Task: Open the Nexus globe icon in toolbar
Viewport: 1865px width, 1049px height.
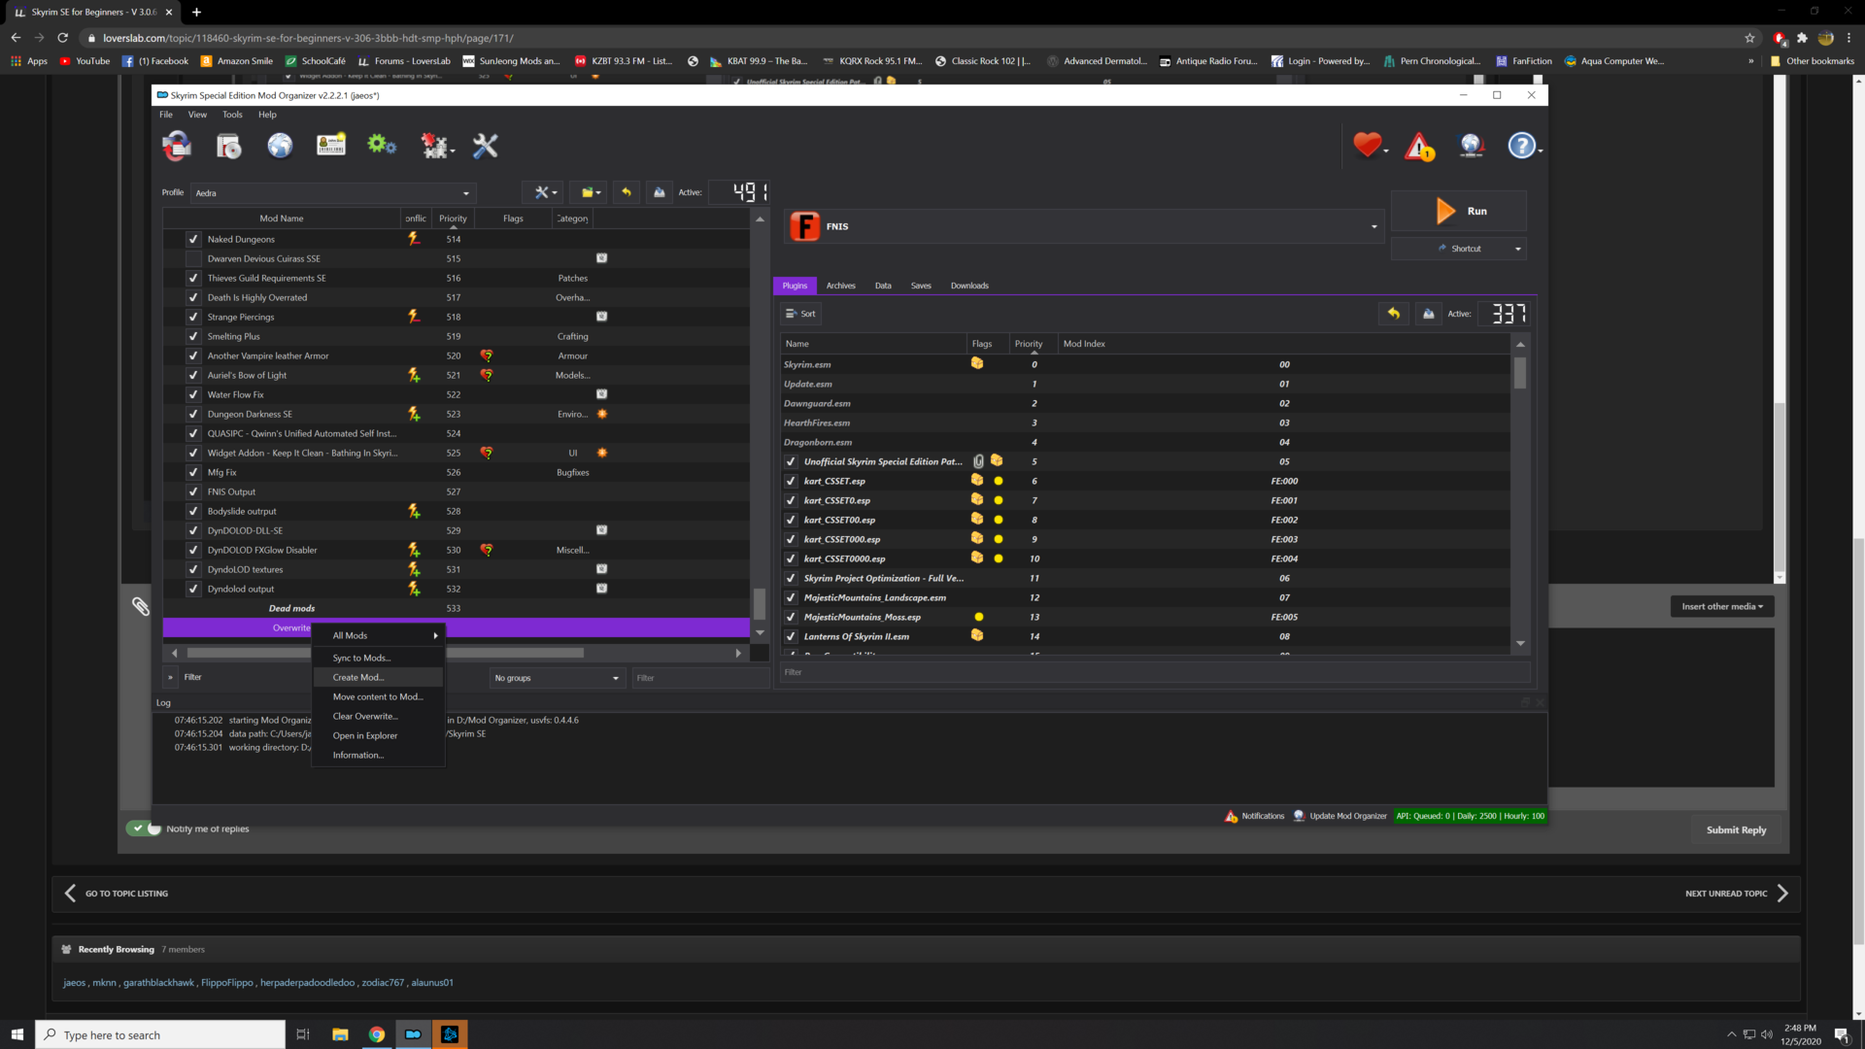Action: point(280,146)
